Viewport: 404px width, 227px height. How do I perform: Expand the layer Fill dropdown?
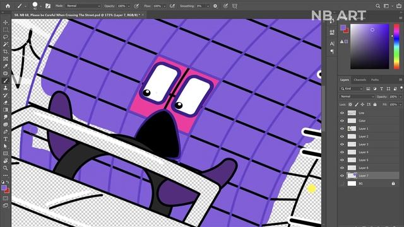(400, 105)
